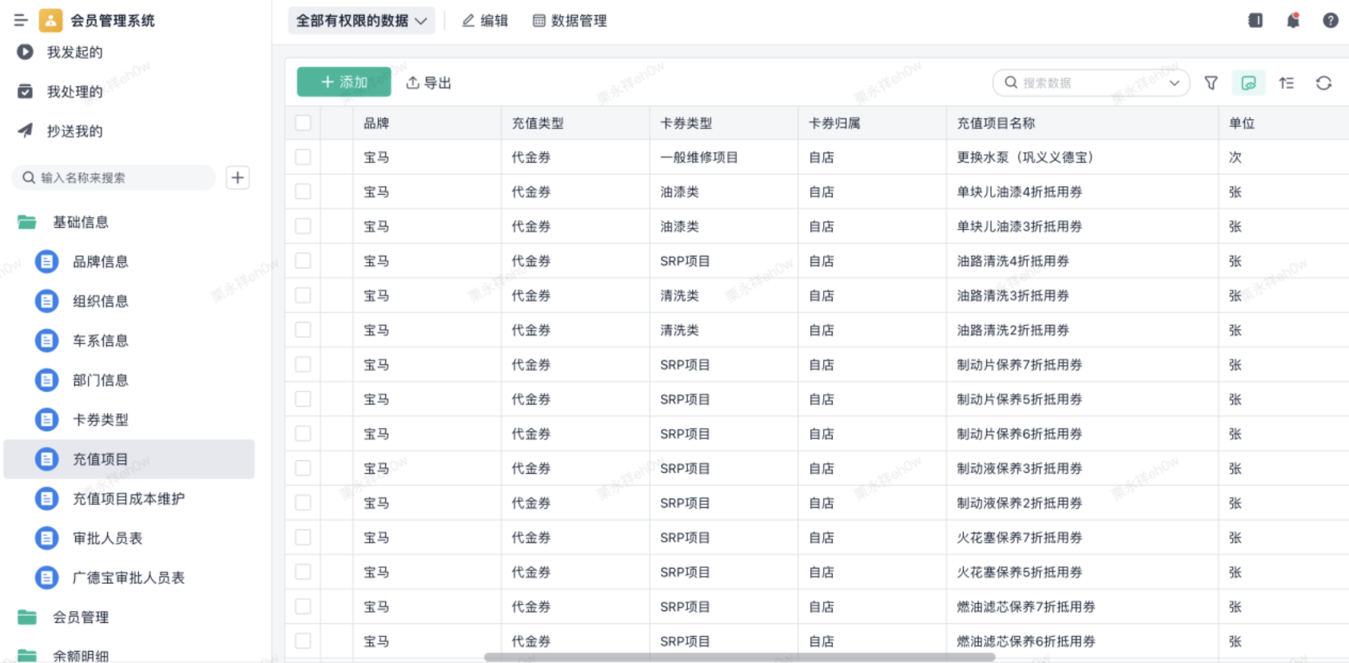The height and width of the screenshot is (663, 1349).
Task: Open the notification bell icon
Action: tap(1293, 21)
